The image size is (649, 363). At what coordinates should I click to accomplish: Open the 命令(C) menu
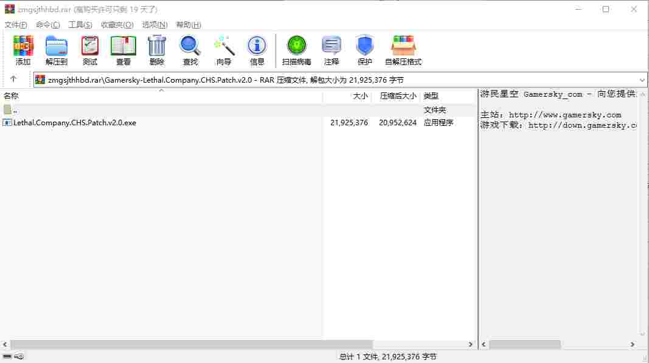[x=48, y=25]
